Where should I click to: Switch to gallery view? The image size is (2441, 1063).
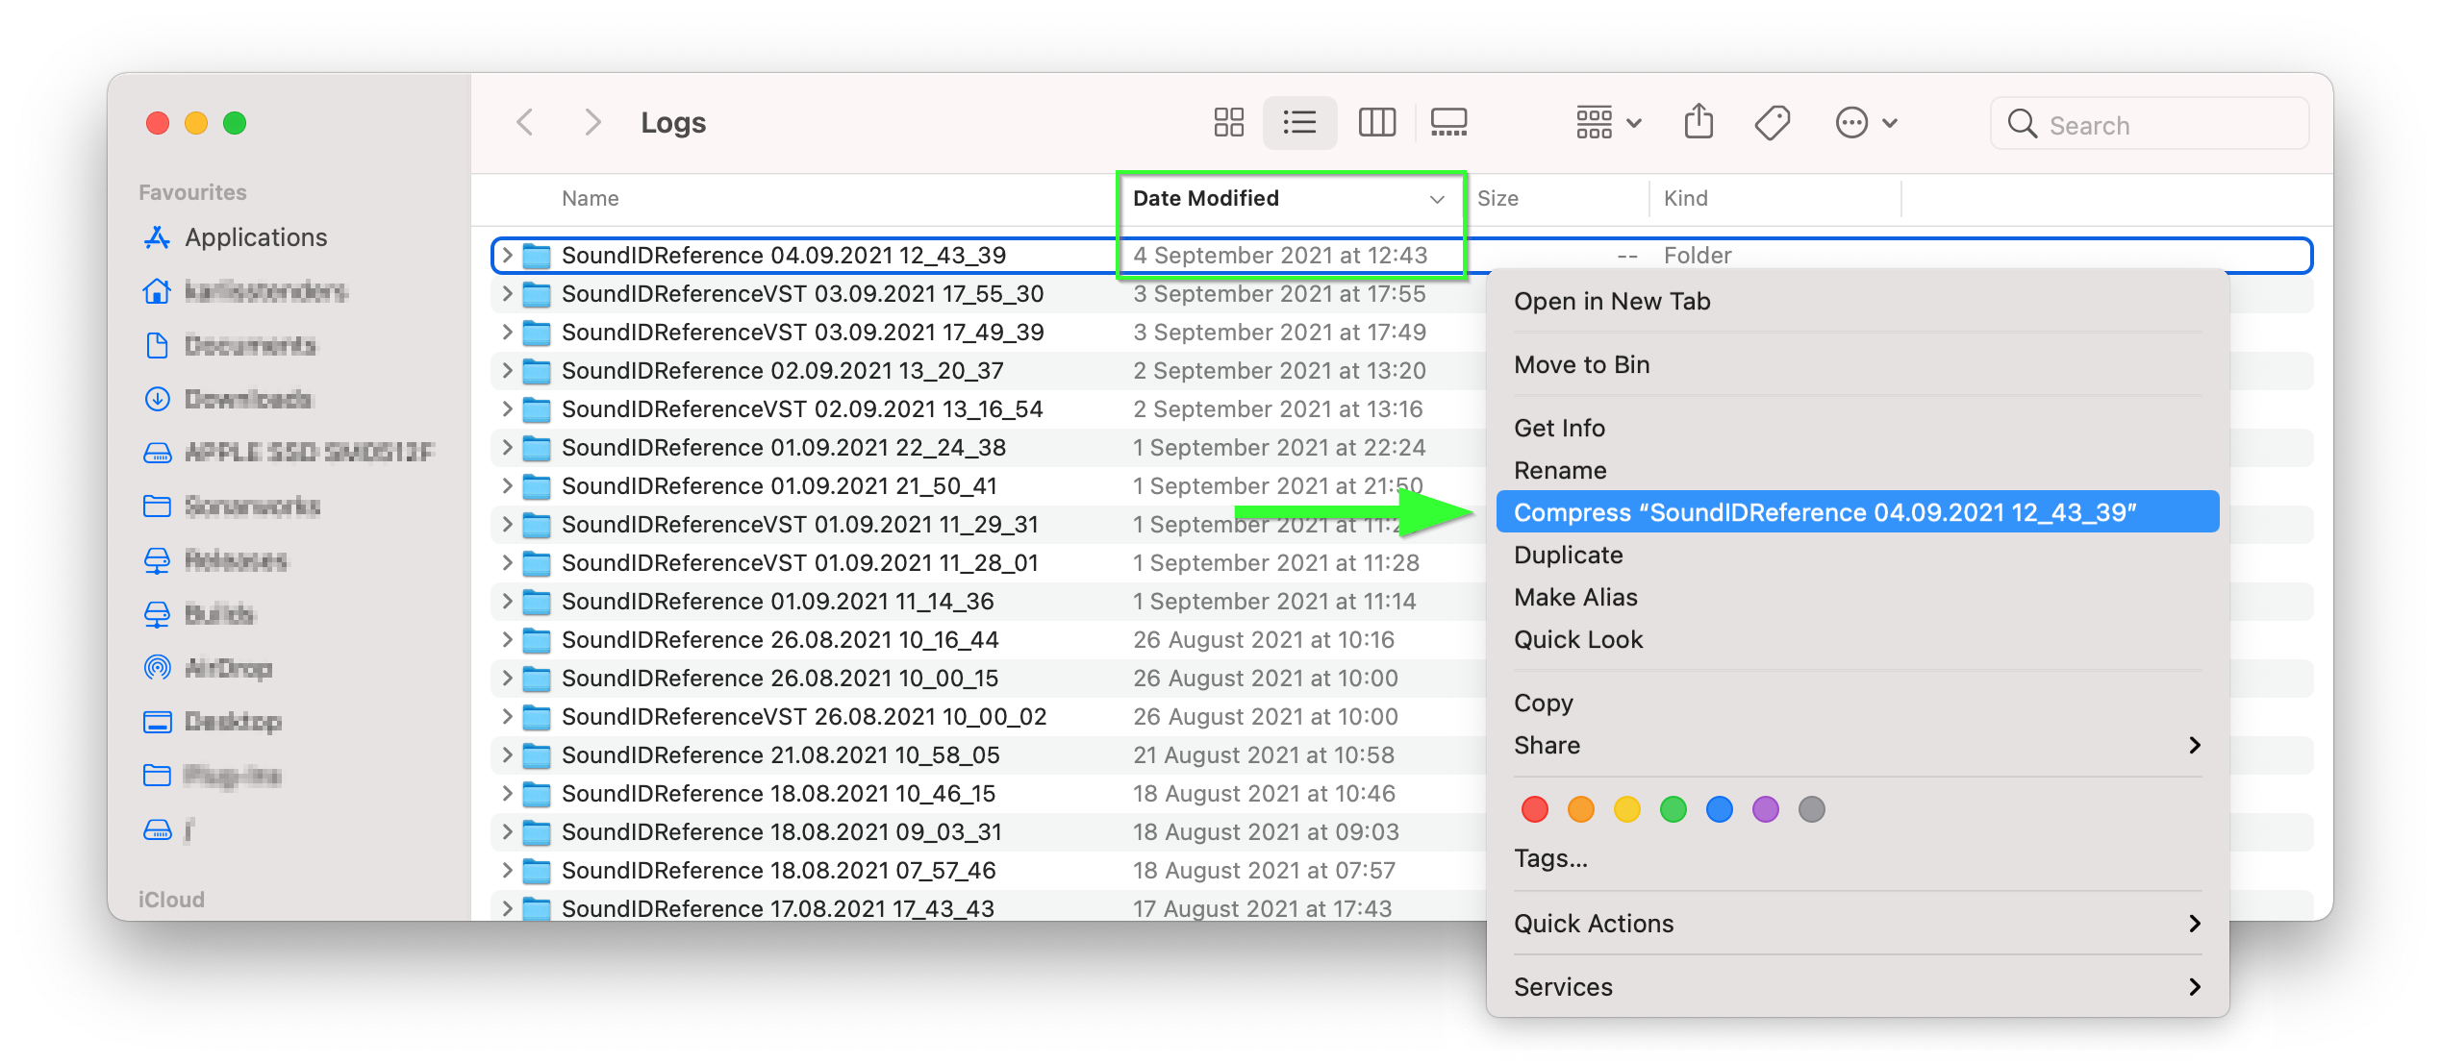coord(1448,122)
